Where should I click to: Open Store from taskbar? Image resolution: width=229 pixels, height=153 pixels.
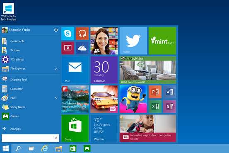tap(73, 148)
